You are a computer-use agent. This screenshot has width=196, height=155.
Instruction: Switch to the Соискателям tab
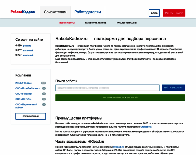point(55,12)
